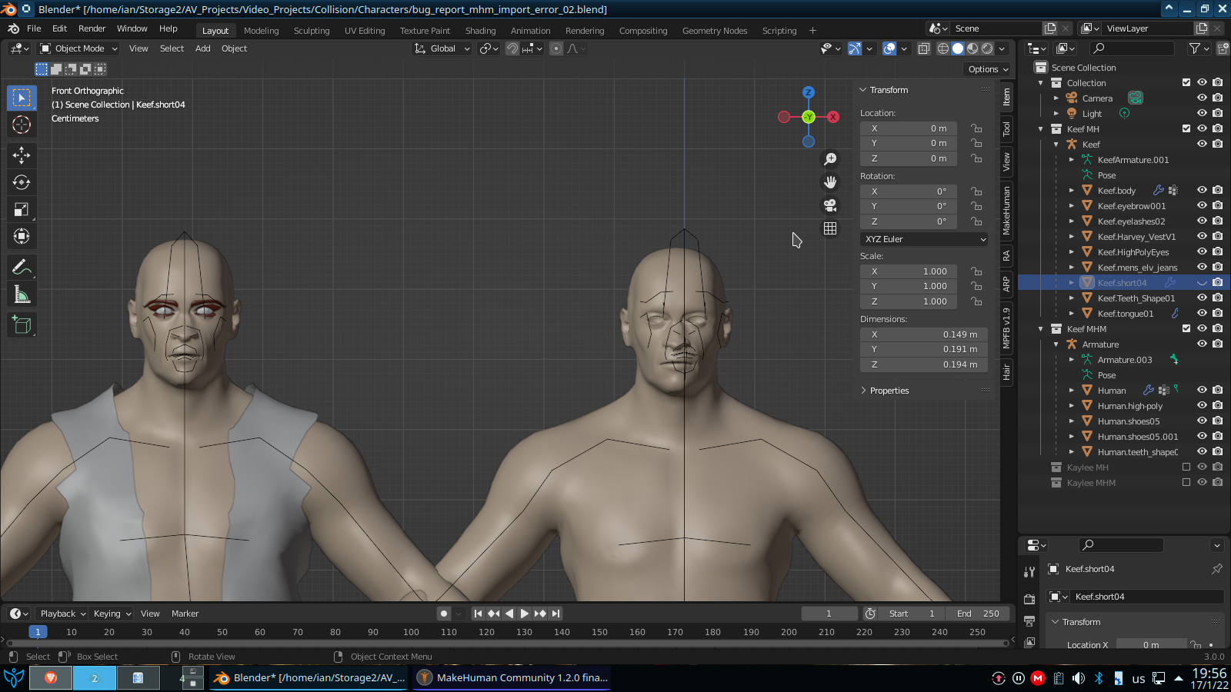
Task: Open the Render menu
Action: click(92, 28)
